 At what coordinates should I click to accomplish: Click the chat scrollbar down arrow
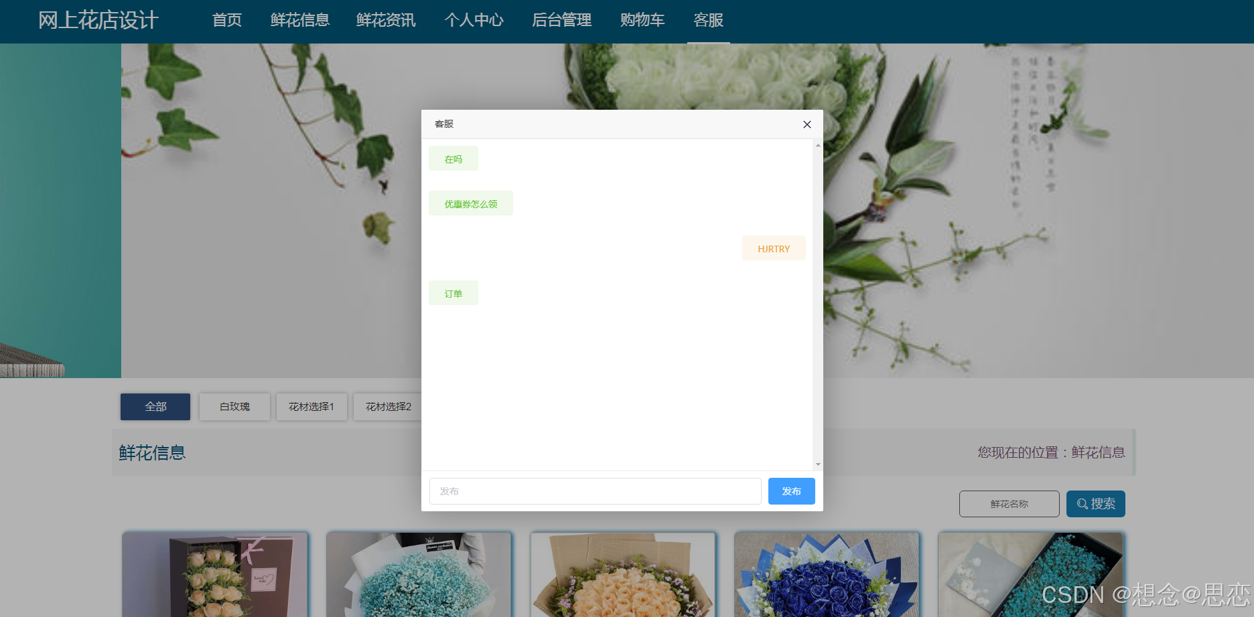tap(818, 464)
